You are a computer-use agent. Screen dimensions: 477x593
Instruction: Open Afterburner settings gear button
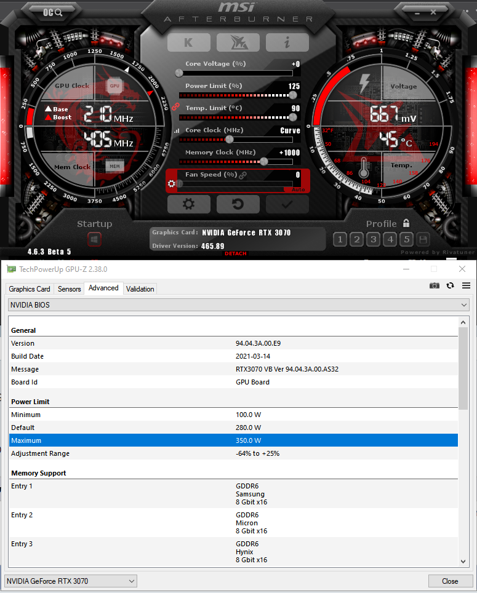click(189, 204)
